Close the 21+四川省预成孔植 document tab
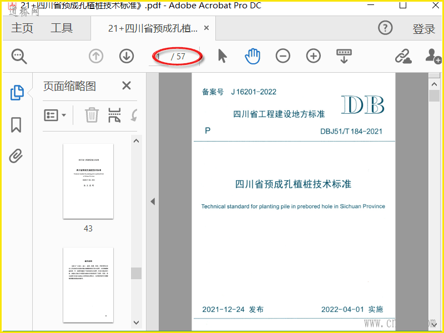The image size is (444, 333). 206,28
